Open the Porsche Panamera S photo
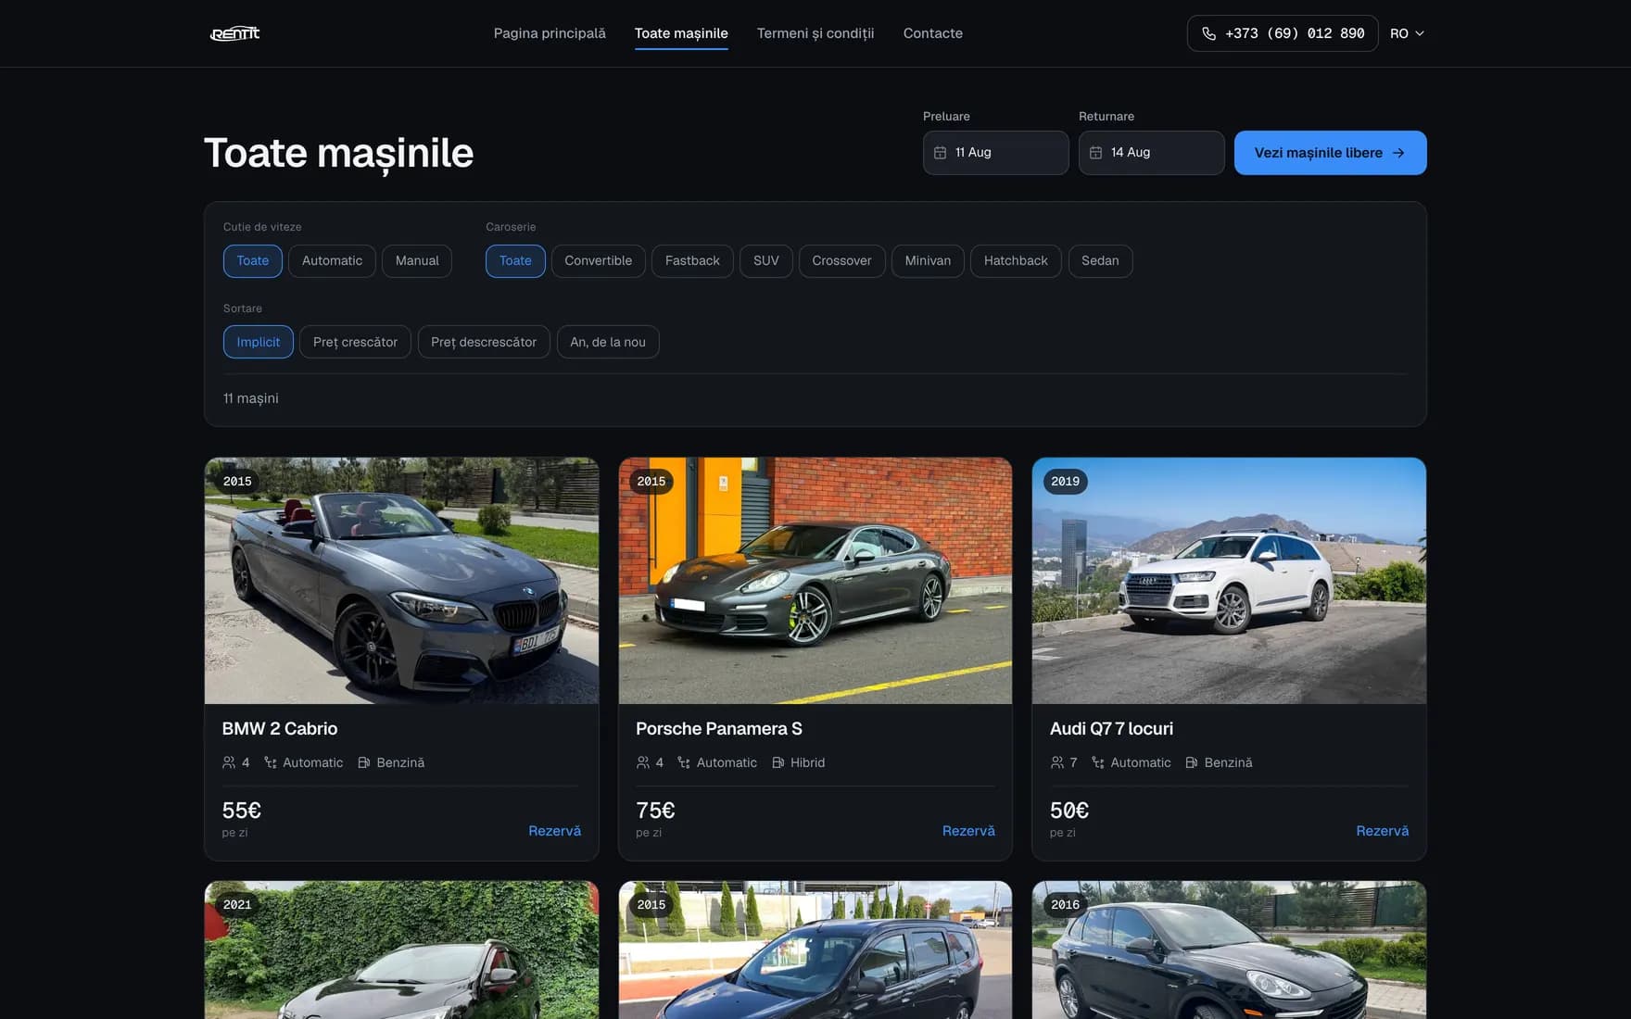The width and height of the screenshot is (1631, 1019). [815, 581]
